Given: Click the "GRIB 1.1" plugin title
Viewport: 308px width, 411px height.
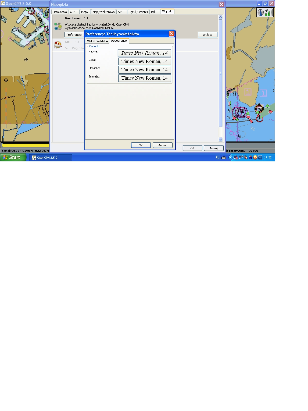Looking at the screenshot, I should coord(72,42).
